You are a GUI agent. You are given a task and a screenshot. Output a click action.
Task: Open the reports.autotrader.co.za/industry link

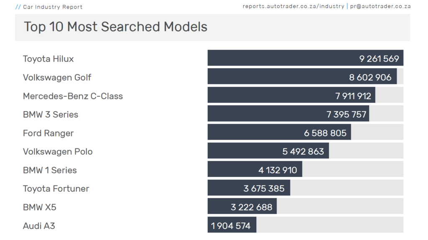pyautogui.click(x=293, y=6)
